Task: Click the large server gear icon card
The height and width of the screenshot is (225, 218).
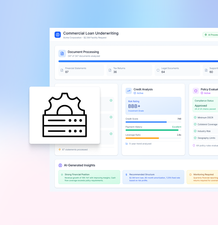Action: click(x=64, y=115)
